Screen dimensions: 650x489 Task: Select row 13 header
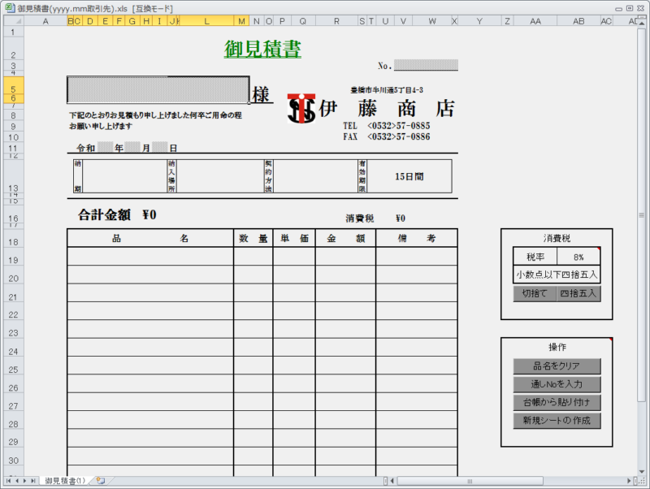14,175
